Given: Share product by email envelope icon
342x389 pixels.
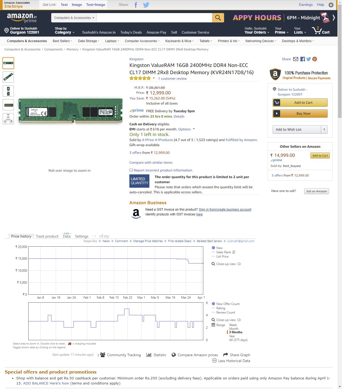Looking at the screenshot, I should 296,59.
